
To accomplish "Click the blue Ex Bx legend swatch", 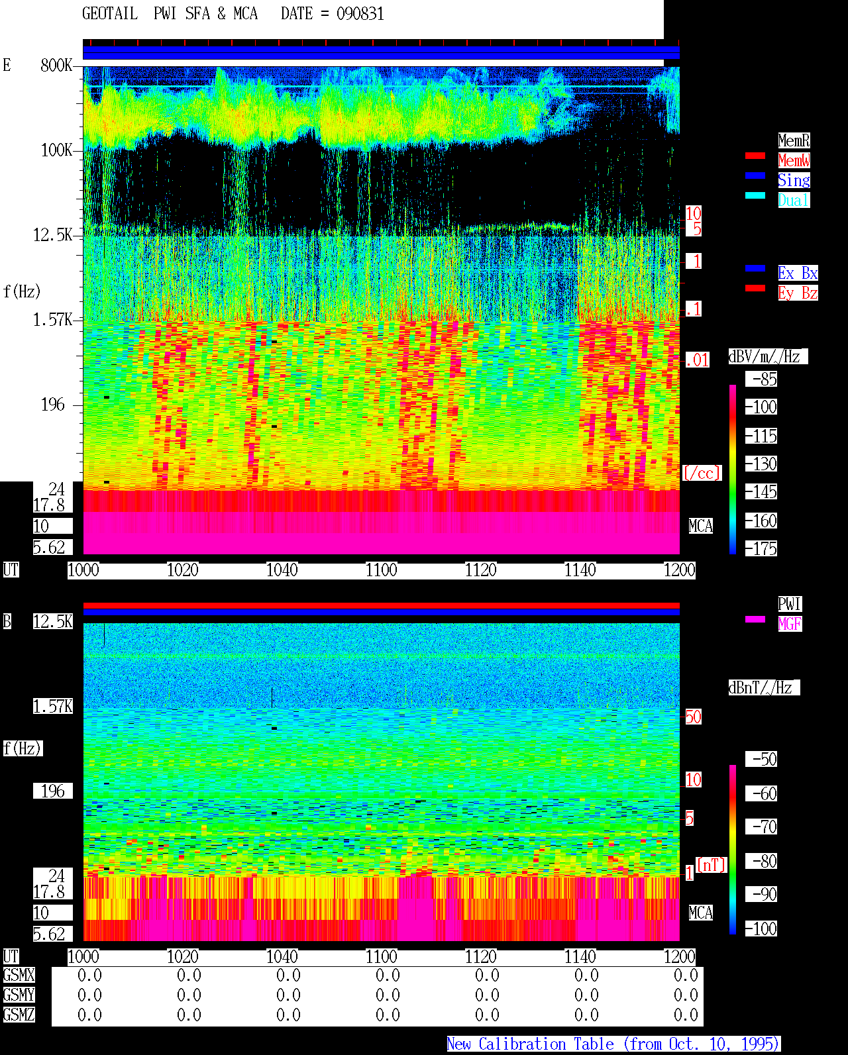I will [755, 268].
